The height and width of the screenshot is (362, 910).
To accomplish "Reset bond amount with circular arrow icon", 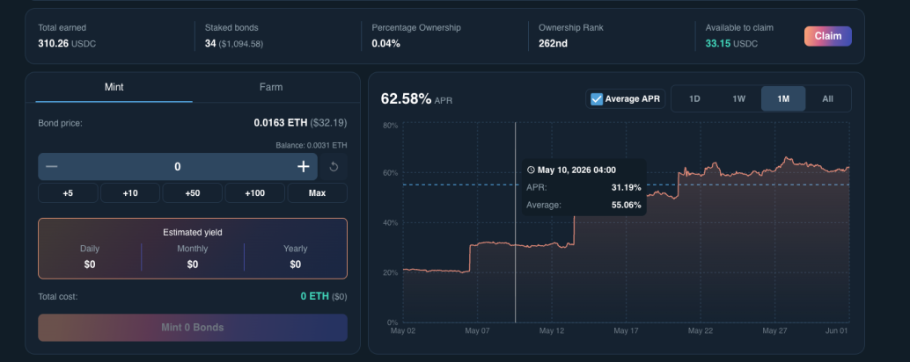I will click(x=334, y=167).
